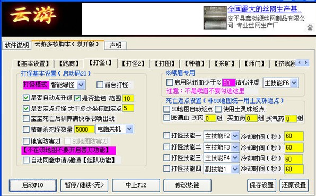This screenshot has height=196, width=316.
Task: Uncheck 是否捡包 checkbox
Action: pos(77,98)
